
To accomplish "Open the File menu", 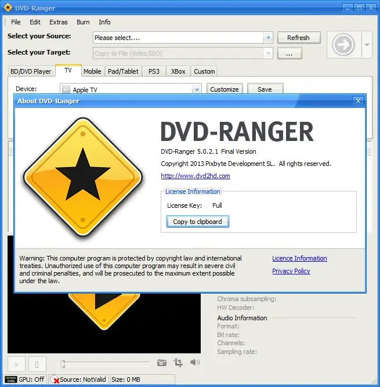I will (x=16, y=22).
